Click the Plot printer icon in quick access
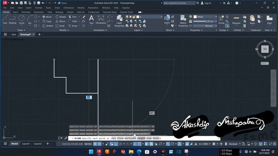 [39, 3]
